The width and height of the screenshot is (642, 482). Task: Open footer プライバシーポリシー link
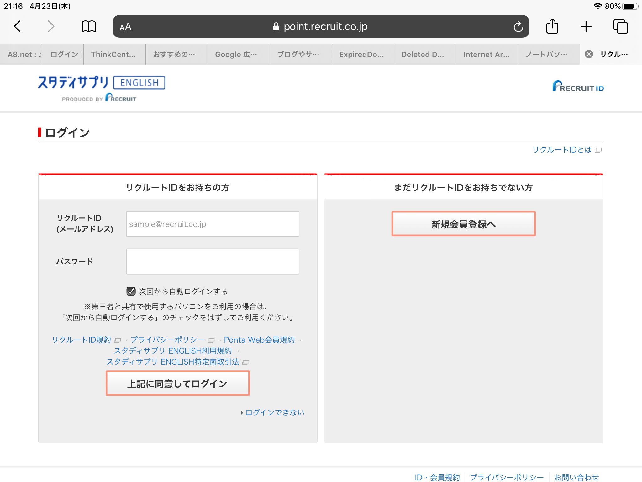(507, 477)
